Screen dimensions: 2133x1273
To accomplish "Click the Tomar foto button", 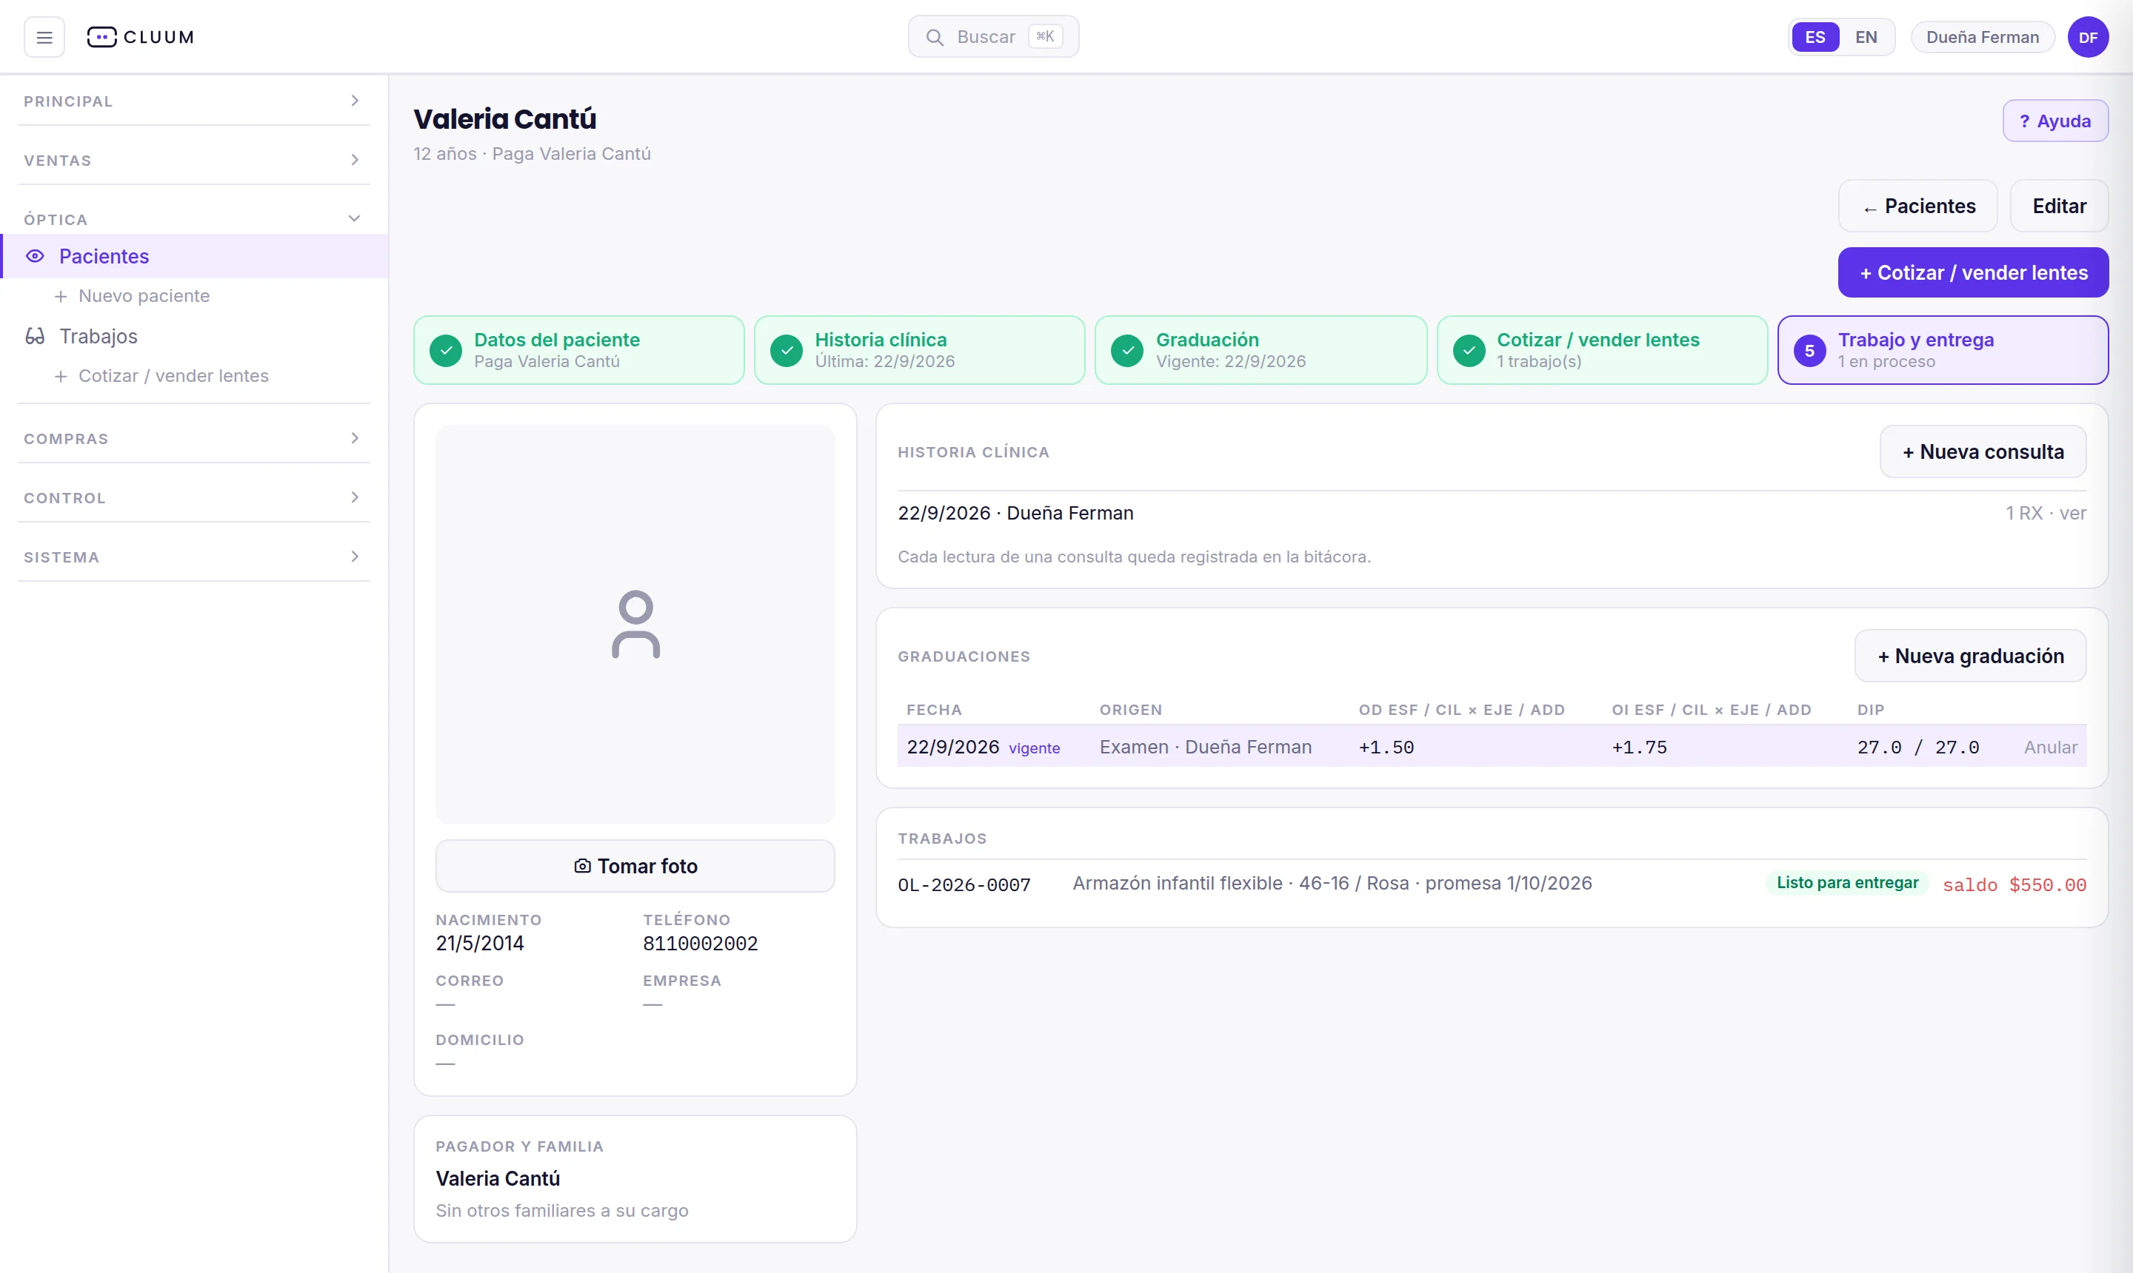I will point(635,865).
